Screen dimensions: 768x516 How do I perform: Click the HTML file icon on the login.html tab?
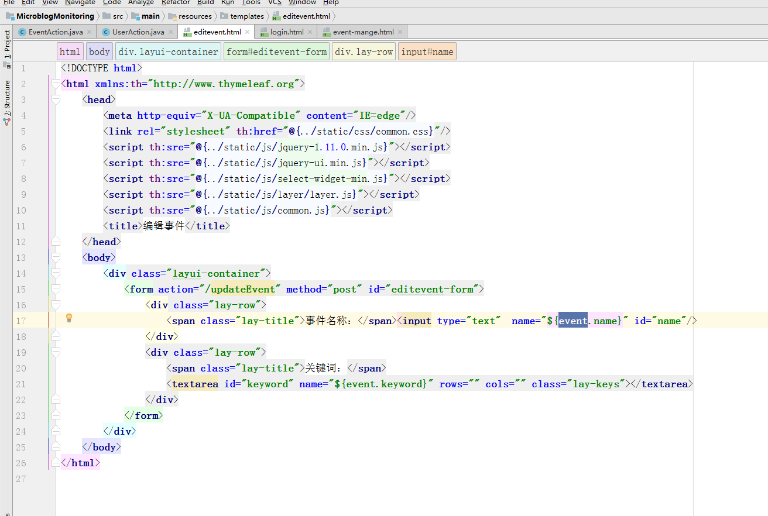pyautogui.click(x=264, y=32)
